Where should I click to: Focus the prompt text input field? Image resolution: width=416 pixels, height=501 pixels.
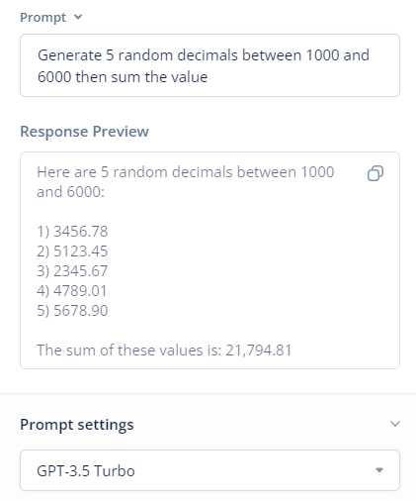(x=209, y=65)
